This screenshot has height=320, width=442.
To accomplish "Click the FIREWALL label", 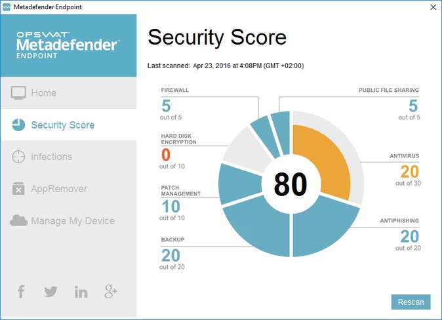I will pos(175,90).
